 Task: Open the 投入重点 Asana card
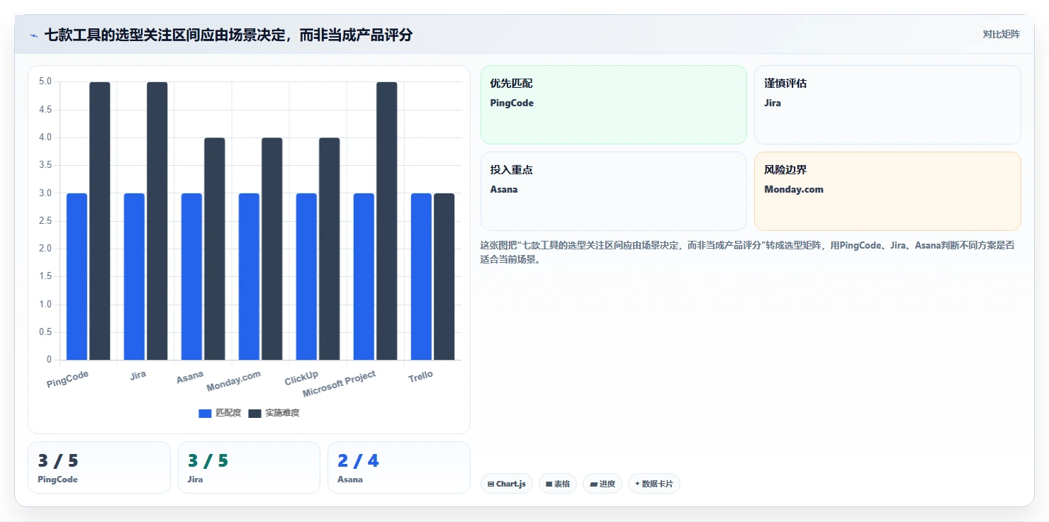(614, 191)
